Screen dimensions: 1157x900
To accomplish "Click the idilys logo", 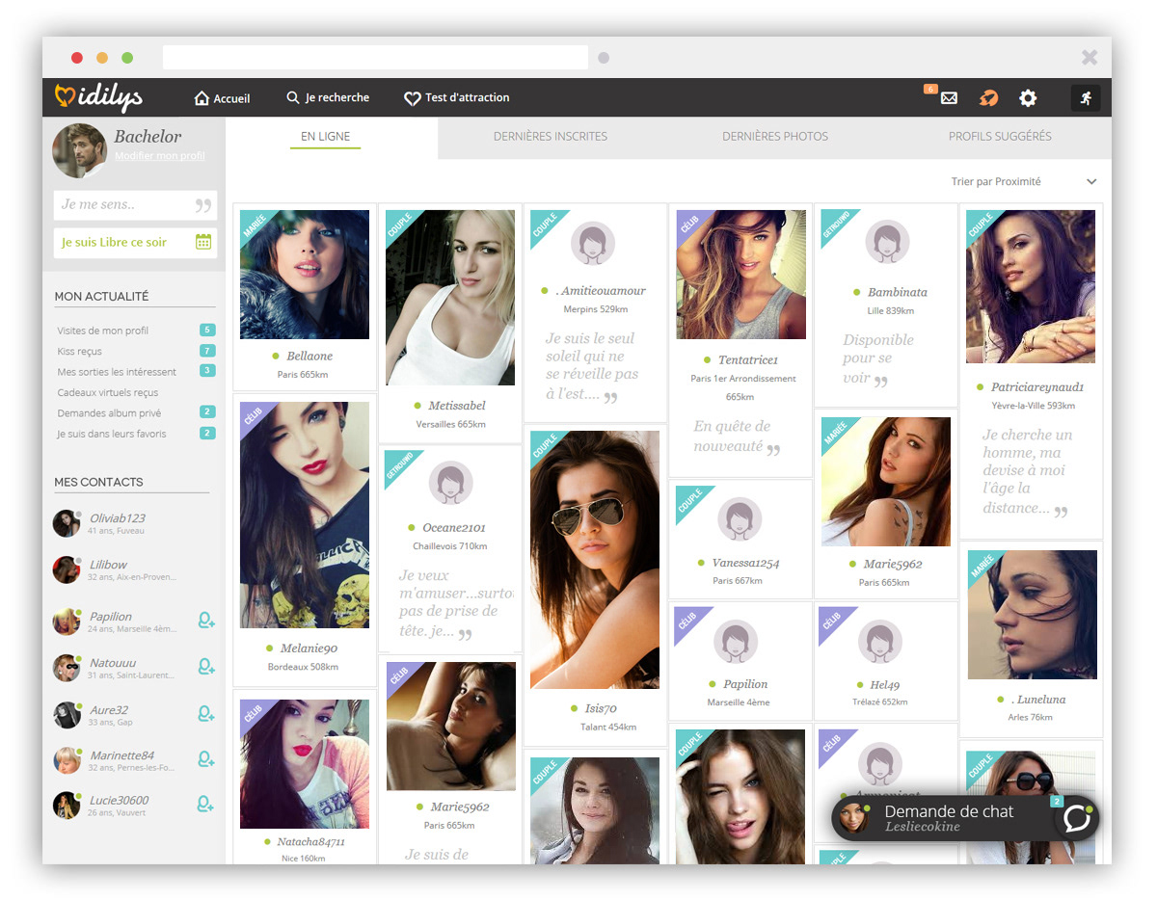I will pos(98,96).
